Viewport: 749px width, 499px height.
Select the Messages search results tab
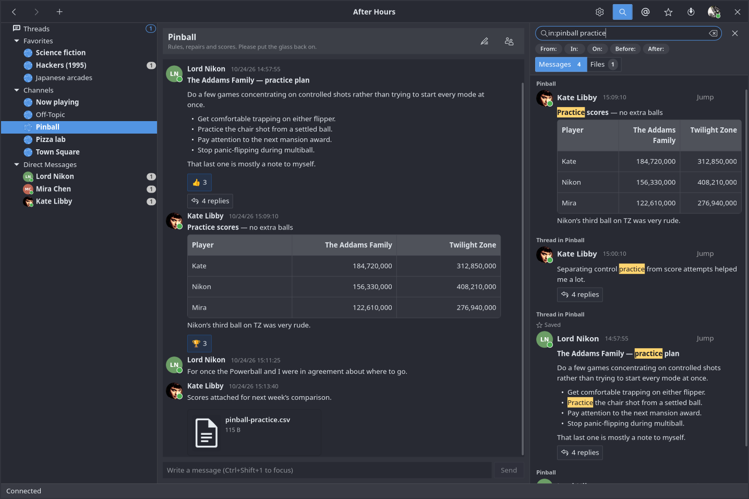point(561,64)
